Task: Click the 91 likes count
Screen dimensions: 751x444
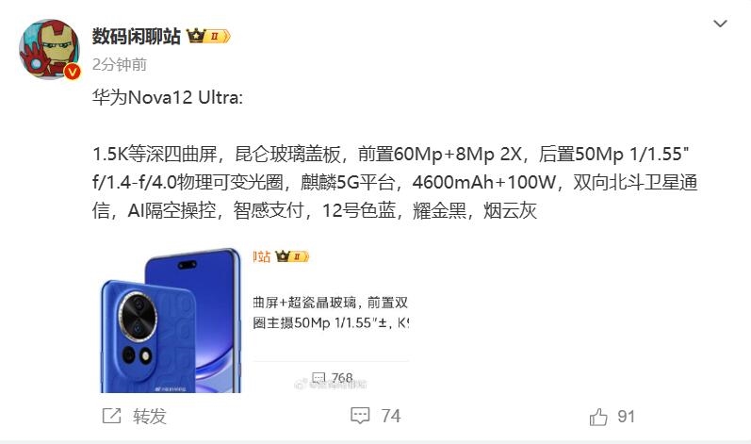Action: click(626, 417)
